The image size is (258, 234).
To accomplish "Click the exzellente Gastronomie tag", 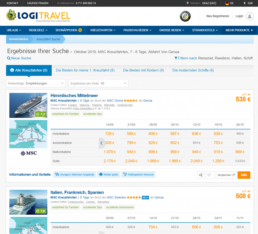I will click(120, 207).
